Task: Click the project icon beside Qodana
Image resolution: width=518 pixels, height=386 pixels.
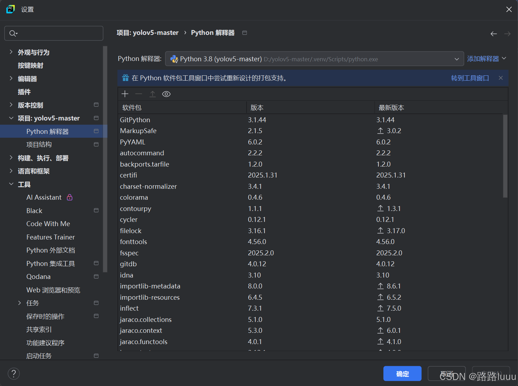Action: pos(96,276)
